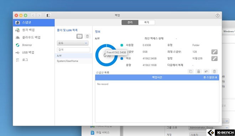Open 로그 in the sidebar

pyautogui.click(x=34, y=60)
